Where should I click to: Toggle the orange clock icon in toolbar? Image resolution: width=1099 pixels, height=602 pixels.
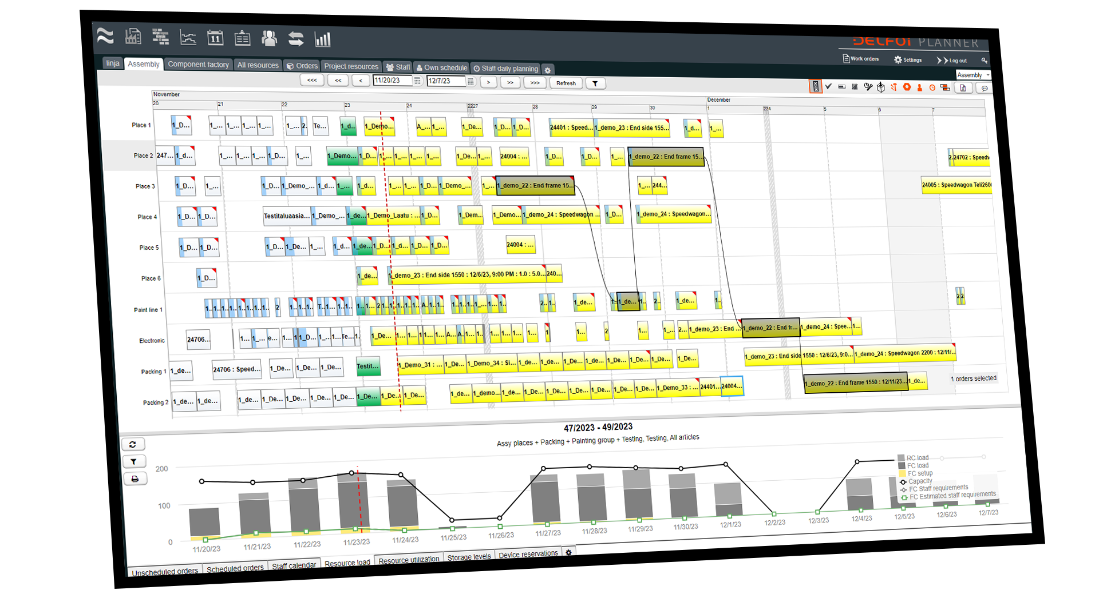932,87
